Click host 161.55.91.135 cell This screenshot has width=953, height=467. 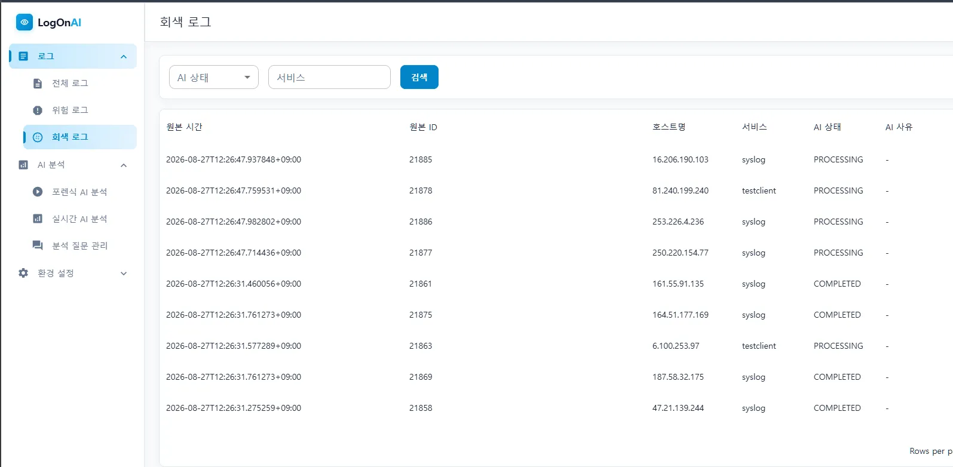(678, 284)
